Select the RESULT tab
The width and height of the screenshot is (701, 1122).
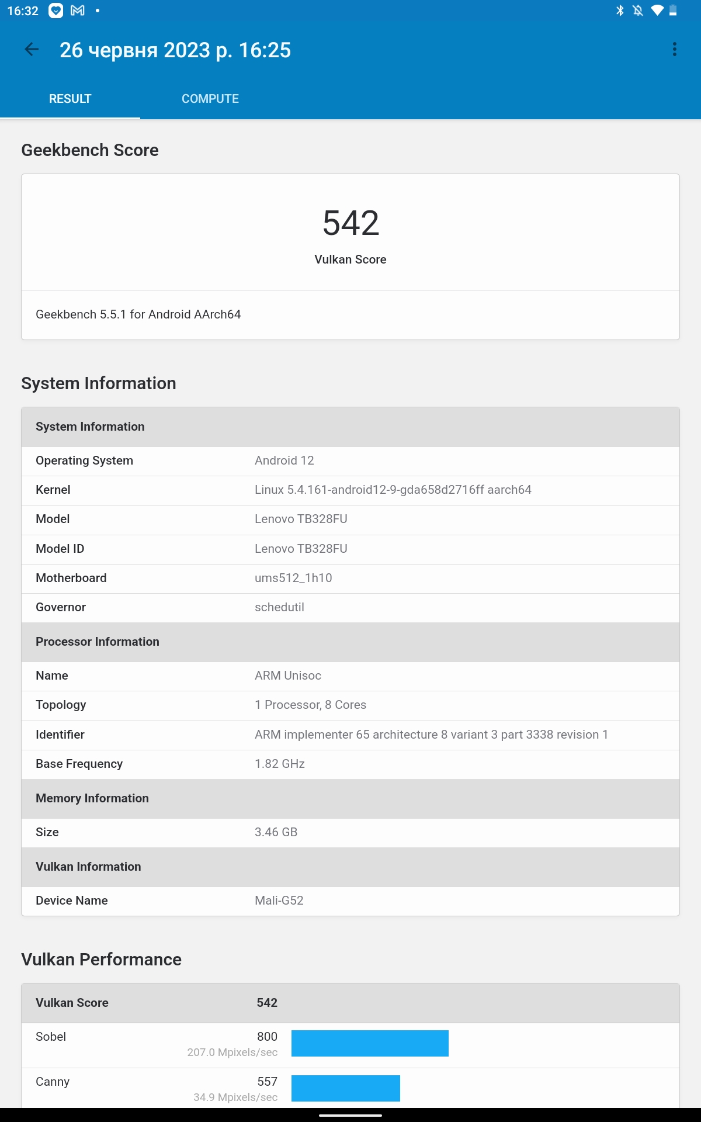(x=70, y=99)
